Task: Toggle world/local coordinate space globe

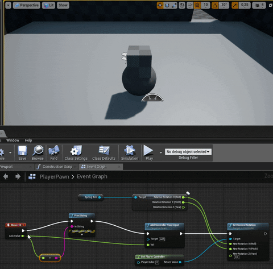Action: 182,5
